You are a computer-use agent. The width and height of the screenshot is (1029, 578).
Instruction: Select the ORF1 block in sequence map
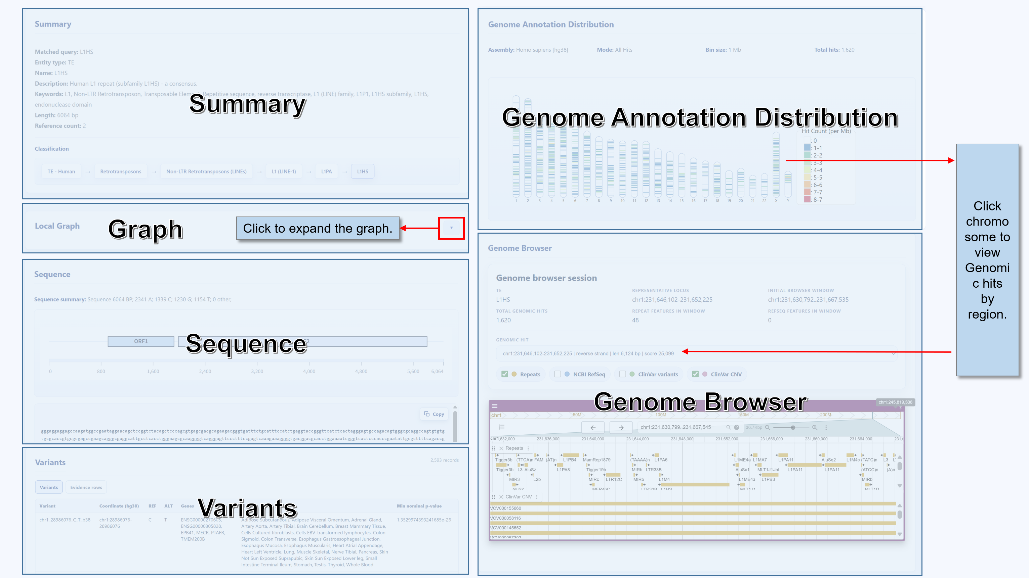[141, 341]
